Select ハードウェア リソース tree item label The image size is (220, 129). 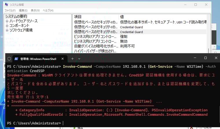click(x=23, y=21)
